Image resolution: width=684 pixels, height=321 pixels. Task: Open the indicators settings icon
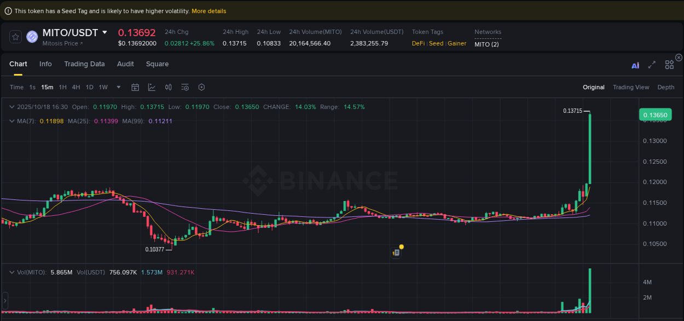click(184, 87)
